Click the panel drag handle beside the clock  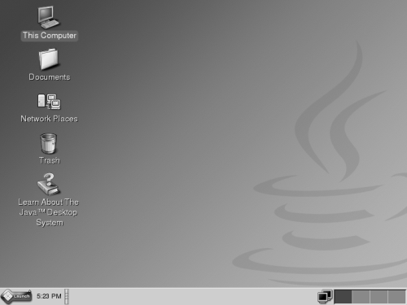click(67, 296)
